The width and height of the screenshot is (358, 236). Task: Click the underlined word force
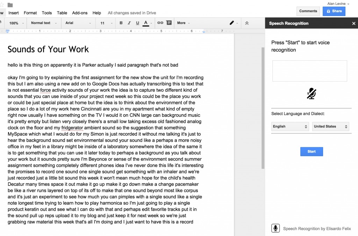pos(45,90)
